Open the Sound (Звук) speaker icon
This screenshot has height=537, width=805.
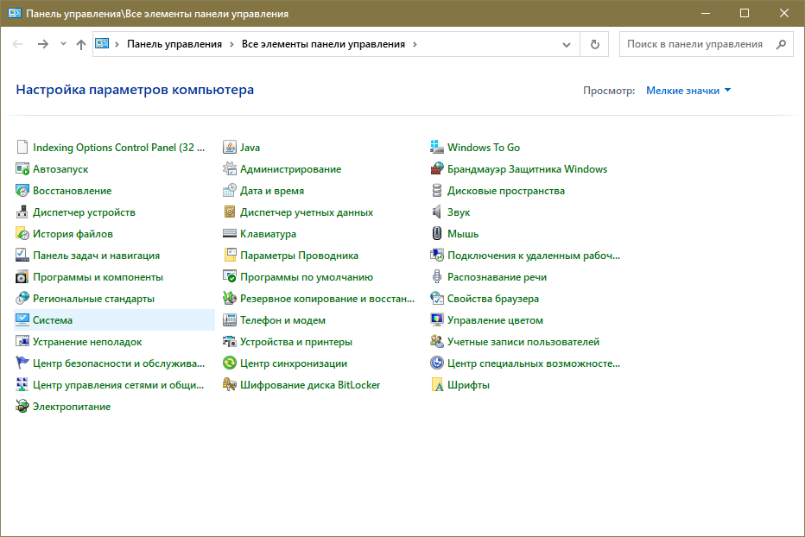click(437, 212)
